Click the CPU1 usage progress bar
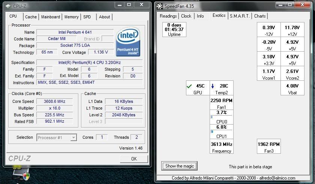The width and height of the screenshot is (315, 184). pos(221,132)
